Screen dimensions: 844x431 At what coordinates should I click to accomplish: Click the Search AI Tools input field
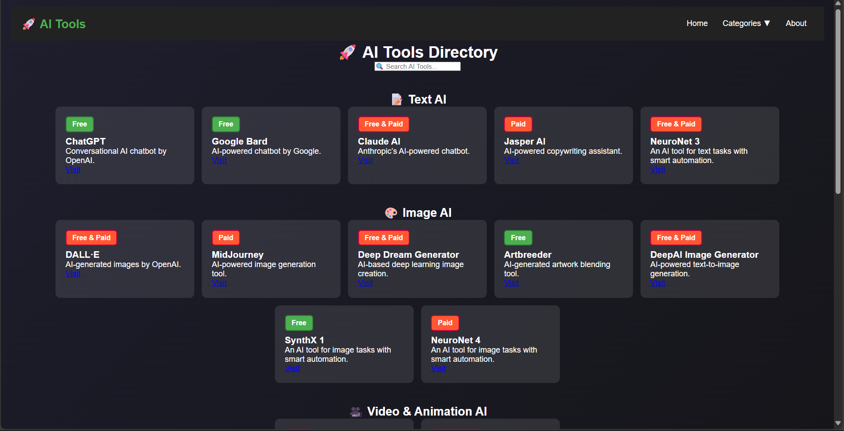[x=417, y=66]
